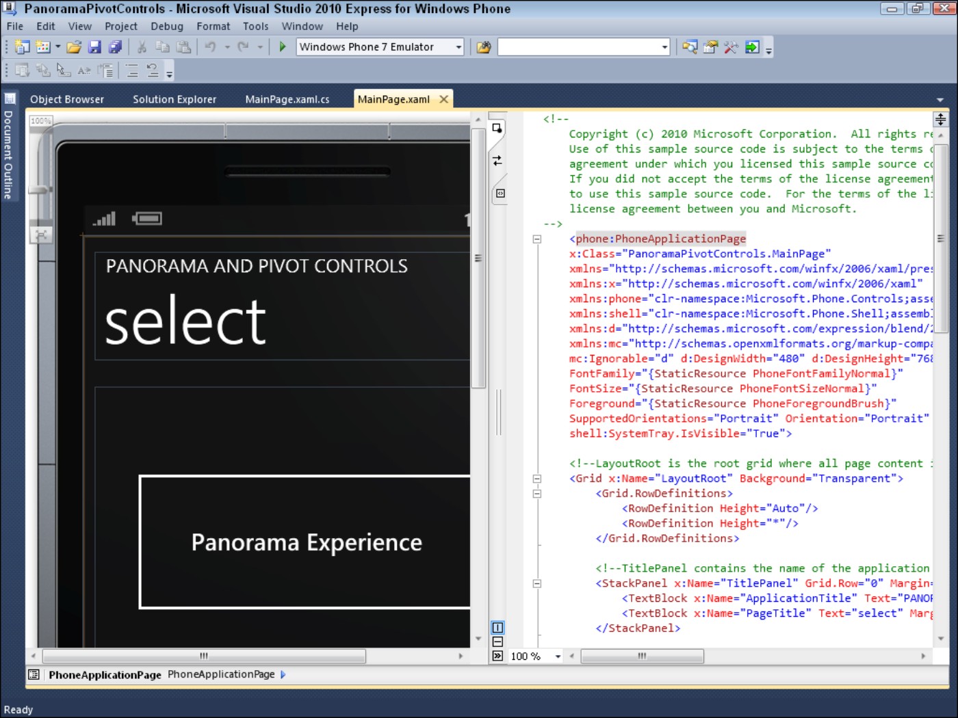This screenshot has height=718, width=958.
Task: Open the Toolbox hammer and wrench icon
Action: pos(731,46)
